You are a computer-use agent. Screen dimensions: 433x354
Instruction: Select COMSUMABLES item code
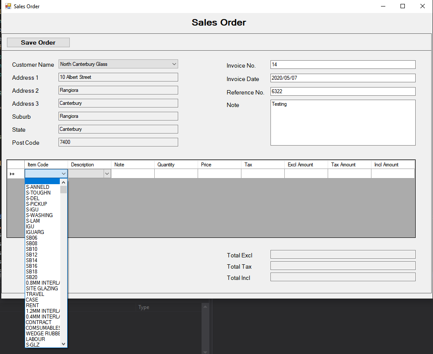click(43, 328)
